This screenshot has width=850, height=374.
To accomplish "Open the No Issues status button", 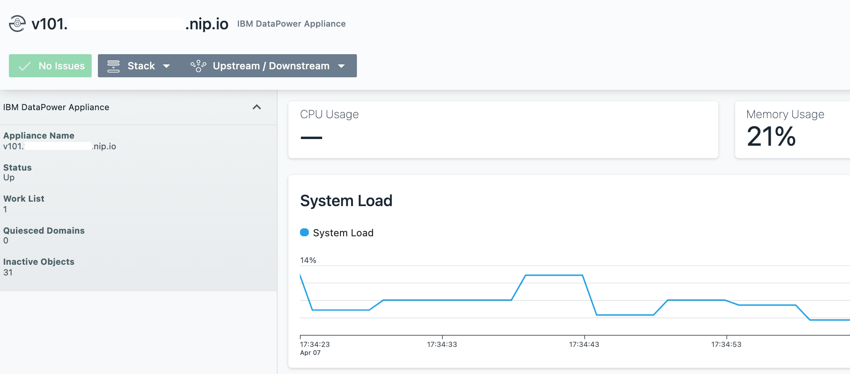I will tap(50, 66).
